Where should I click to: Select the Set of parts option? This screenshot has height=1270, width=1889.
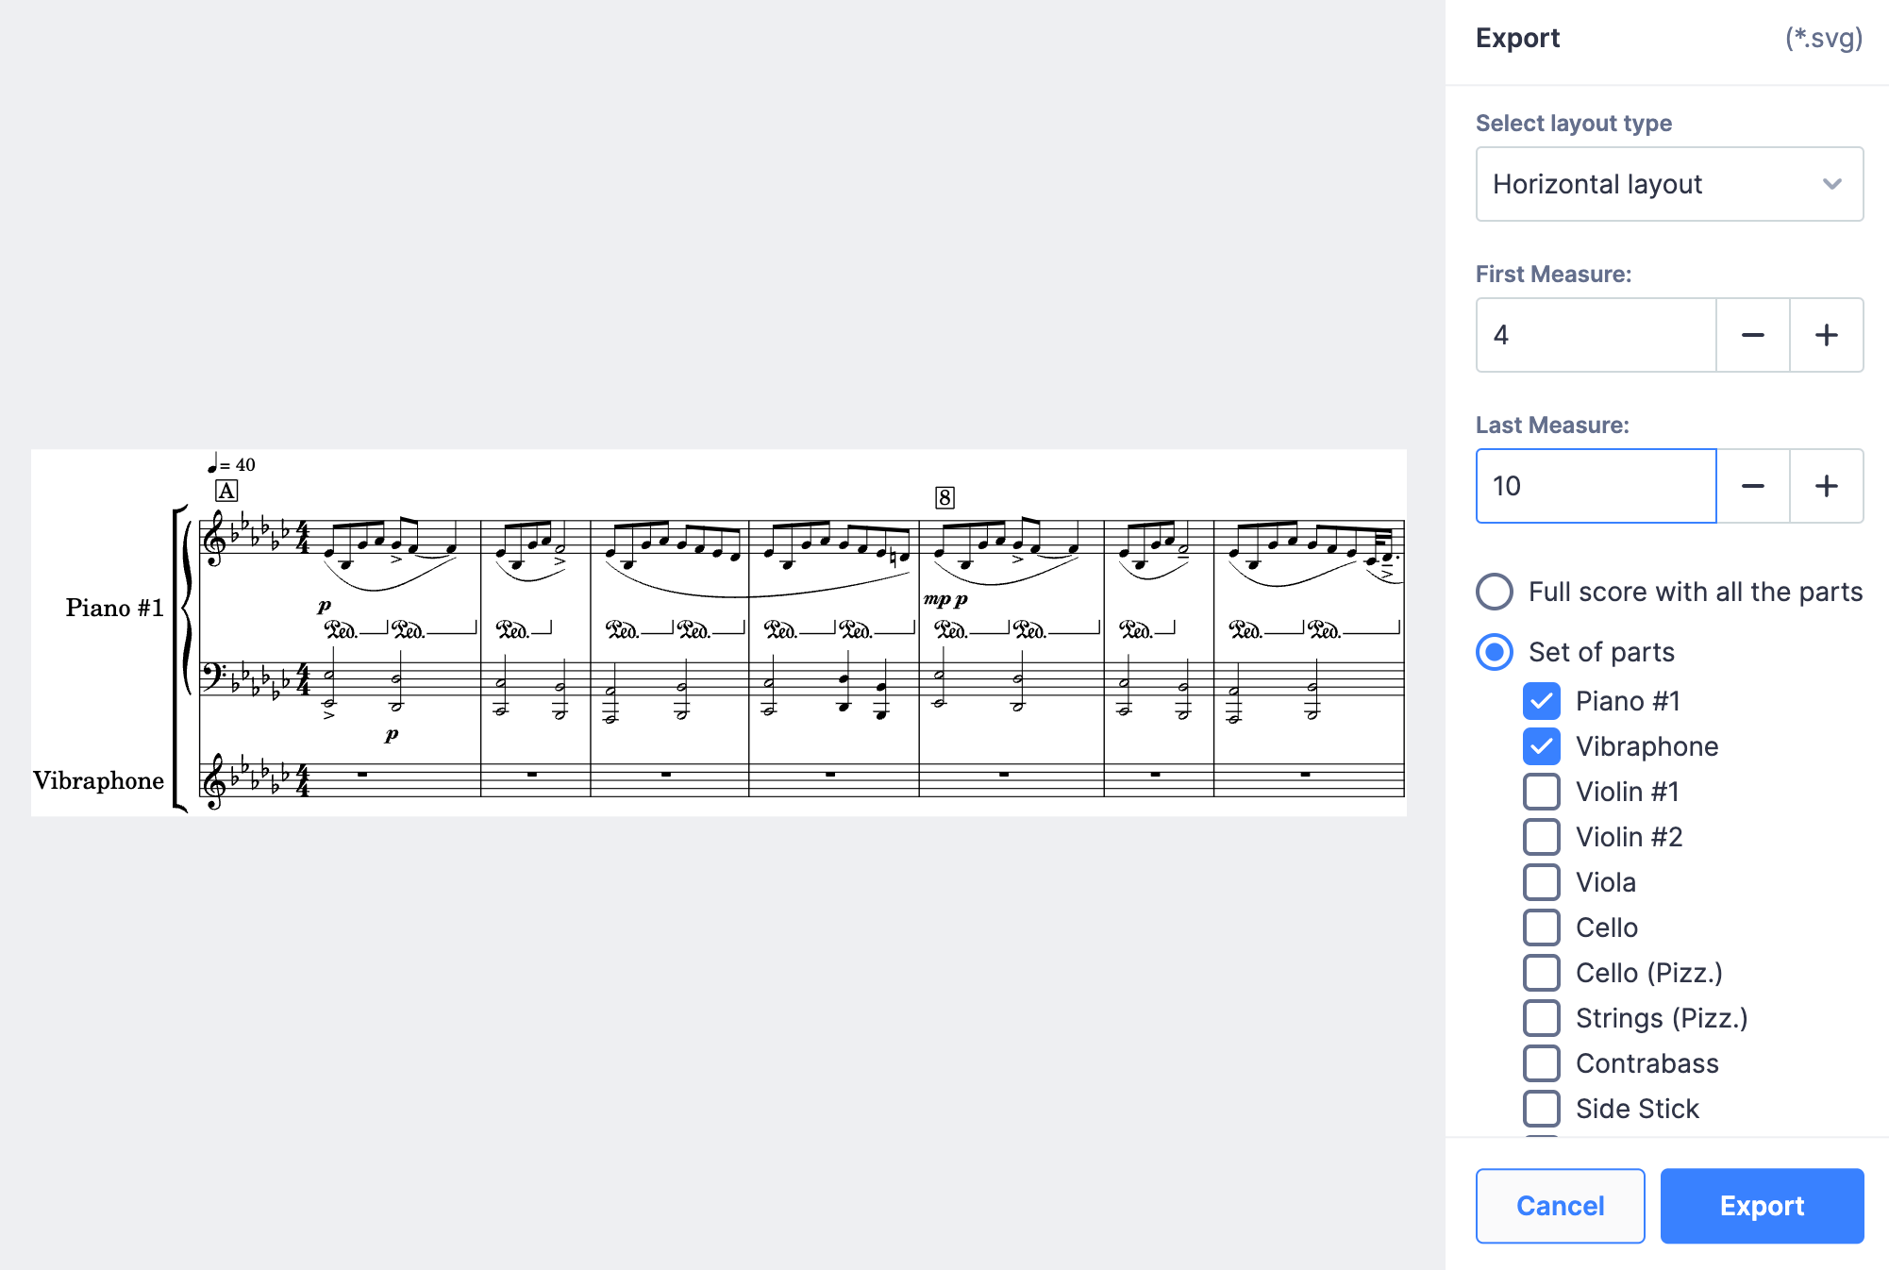(x=1495, y=652)
